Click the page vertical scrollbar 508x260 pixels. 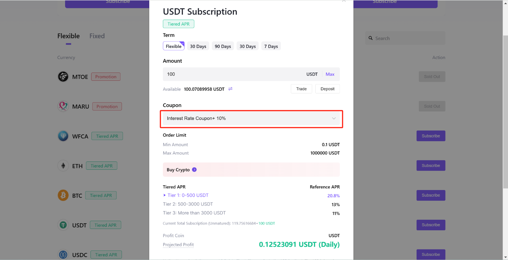pos(505,112)
